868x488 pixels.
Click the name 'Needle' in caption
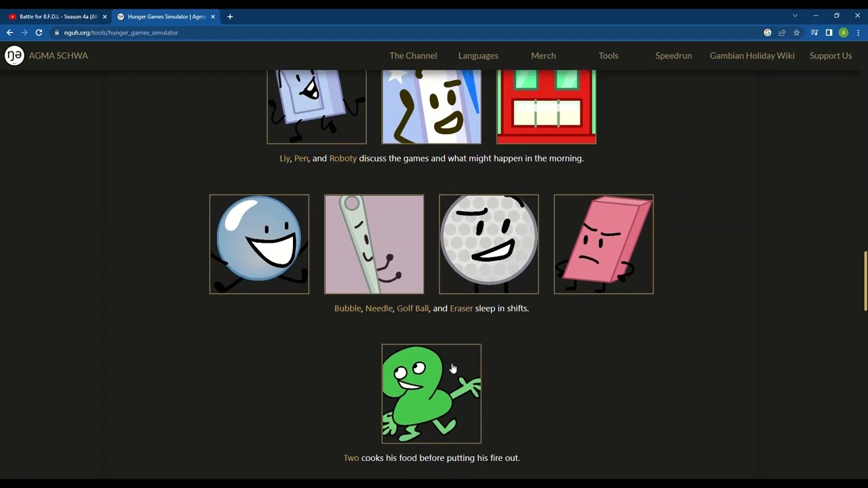tap(378, 308)
